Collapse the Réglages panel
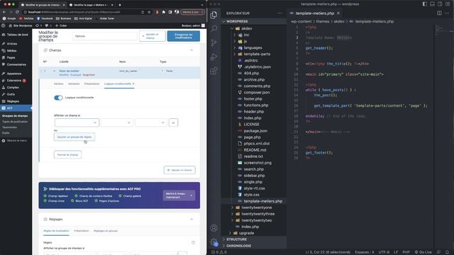Viewport: 454px width, 255px height. pyautogui.click(x=192, y=219)
